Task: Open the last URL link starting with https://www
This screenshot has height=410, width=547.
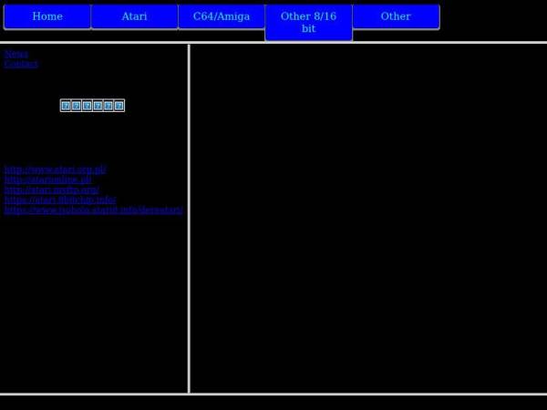Action: [93, 210]
